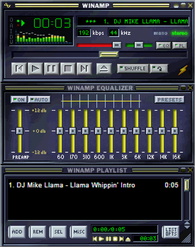Stop playback with the large stop button
Viewport: 195px width, 247px height.
coord(68,69)
